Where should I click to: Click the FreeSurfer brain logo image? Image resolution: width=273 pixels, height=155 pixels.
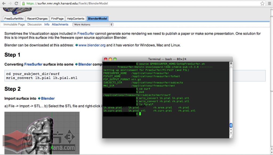point(17,11)
